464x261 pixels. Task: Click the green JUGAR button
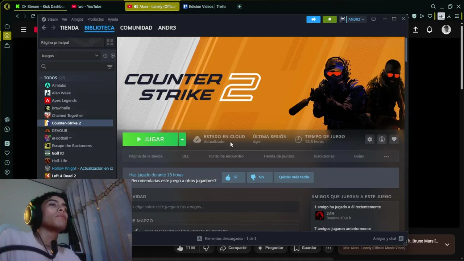click(x=150, y=139)
